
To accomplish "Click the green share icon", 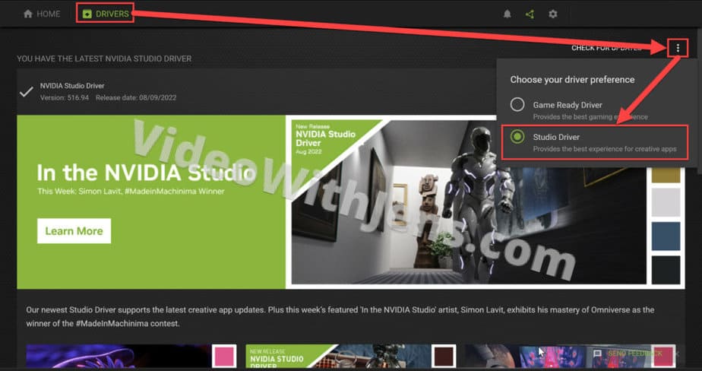I will [x=530, y=14].
